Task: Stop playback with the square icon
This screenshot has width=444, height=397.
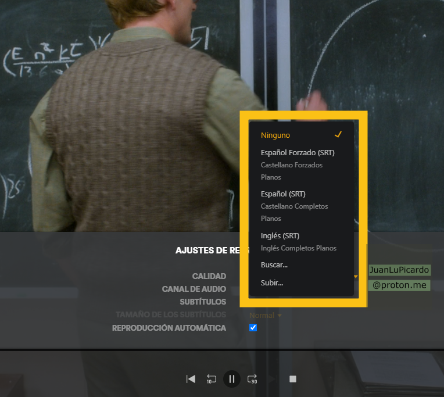Action: point(293,379)
